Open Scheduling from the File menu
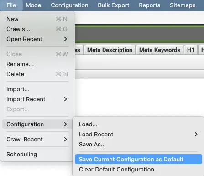This screenshot has width=204, height=176. (37, 154)
